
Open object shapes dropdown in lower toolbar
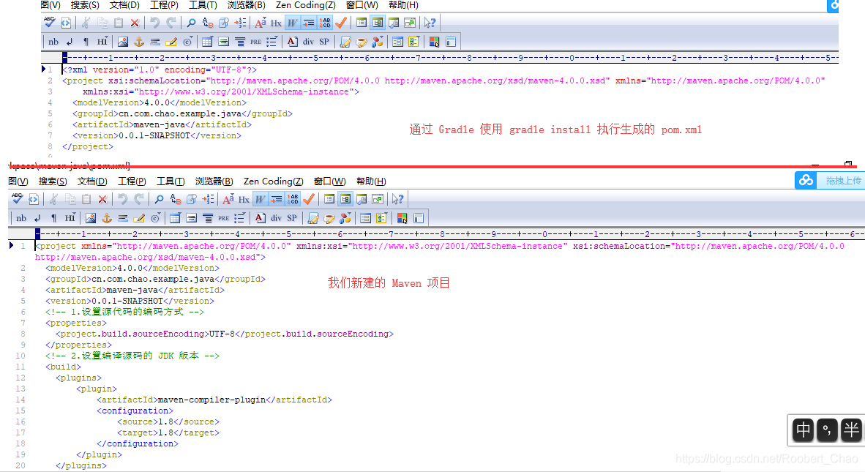[x=345, y=218]
